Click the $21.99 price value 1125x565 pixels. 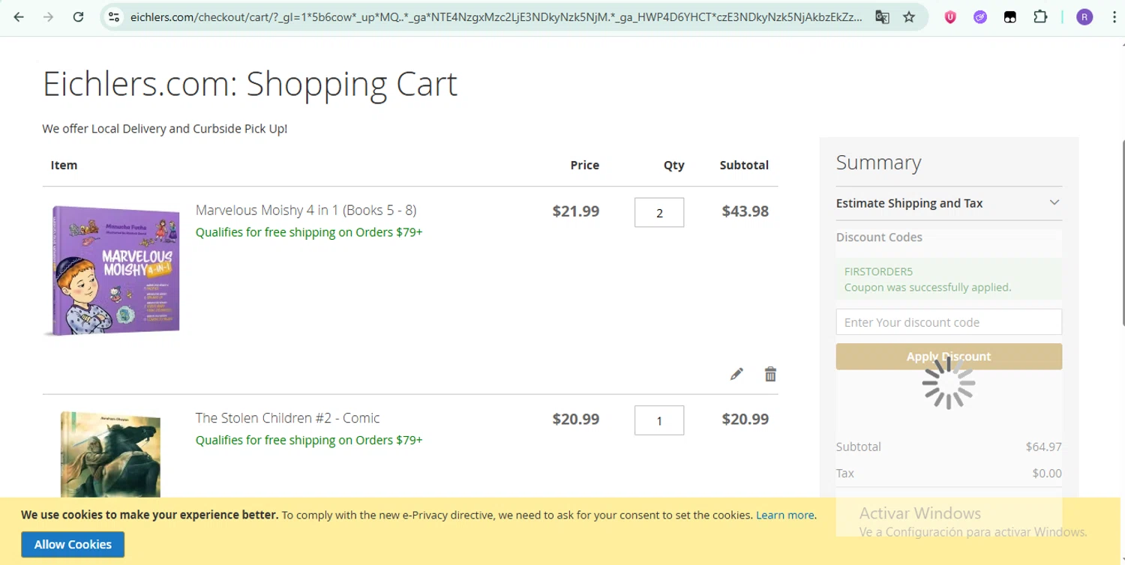575,211
